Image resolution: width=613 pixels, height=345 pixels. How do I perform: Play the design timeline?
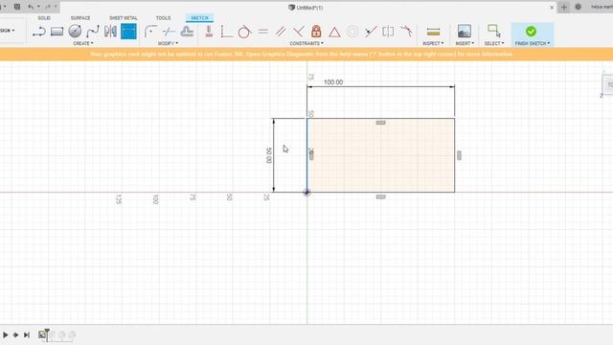pyautogui.click(x=6, y=334)
